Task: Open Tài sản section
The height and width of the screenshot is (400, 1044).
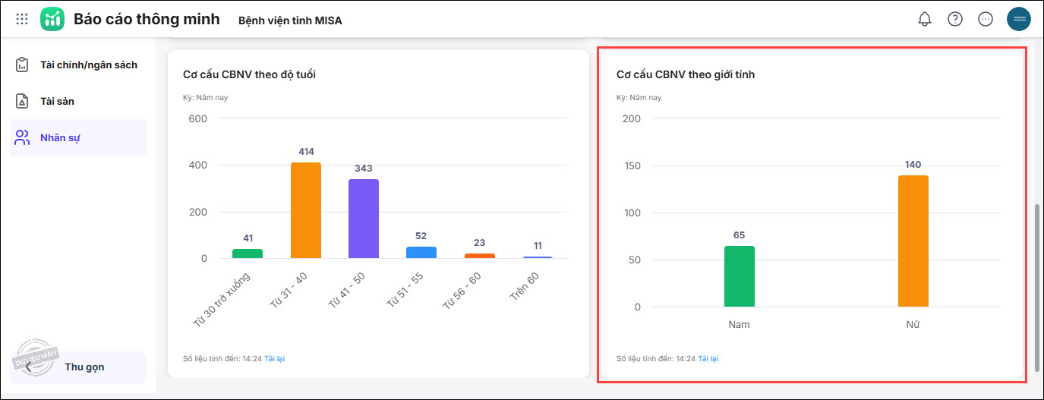Action: pyautogui.click(x=78, y=101)
